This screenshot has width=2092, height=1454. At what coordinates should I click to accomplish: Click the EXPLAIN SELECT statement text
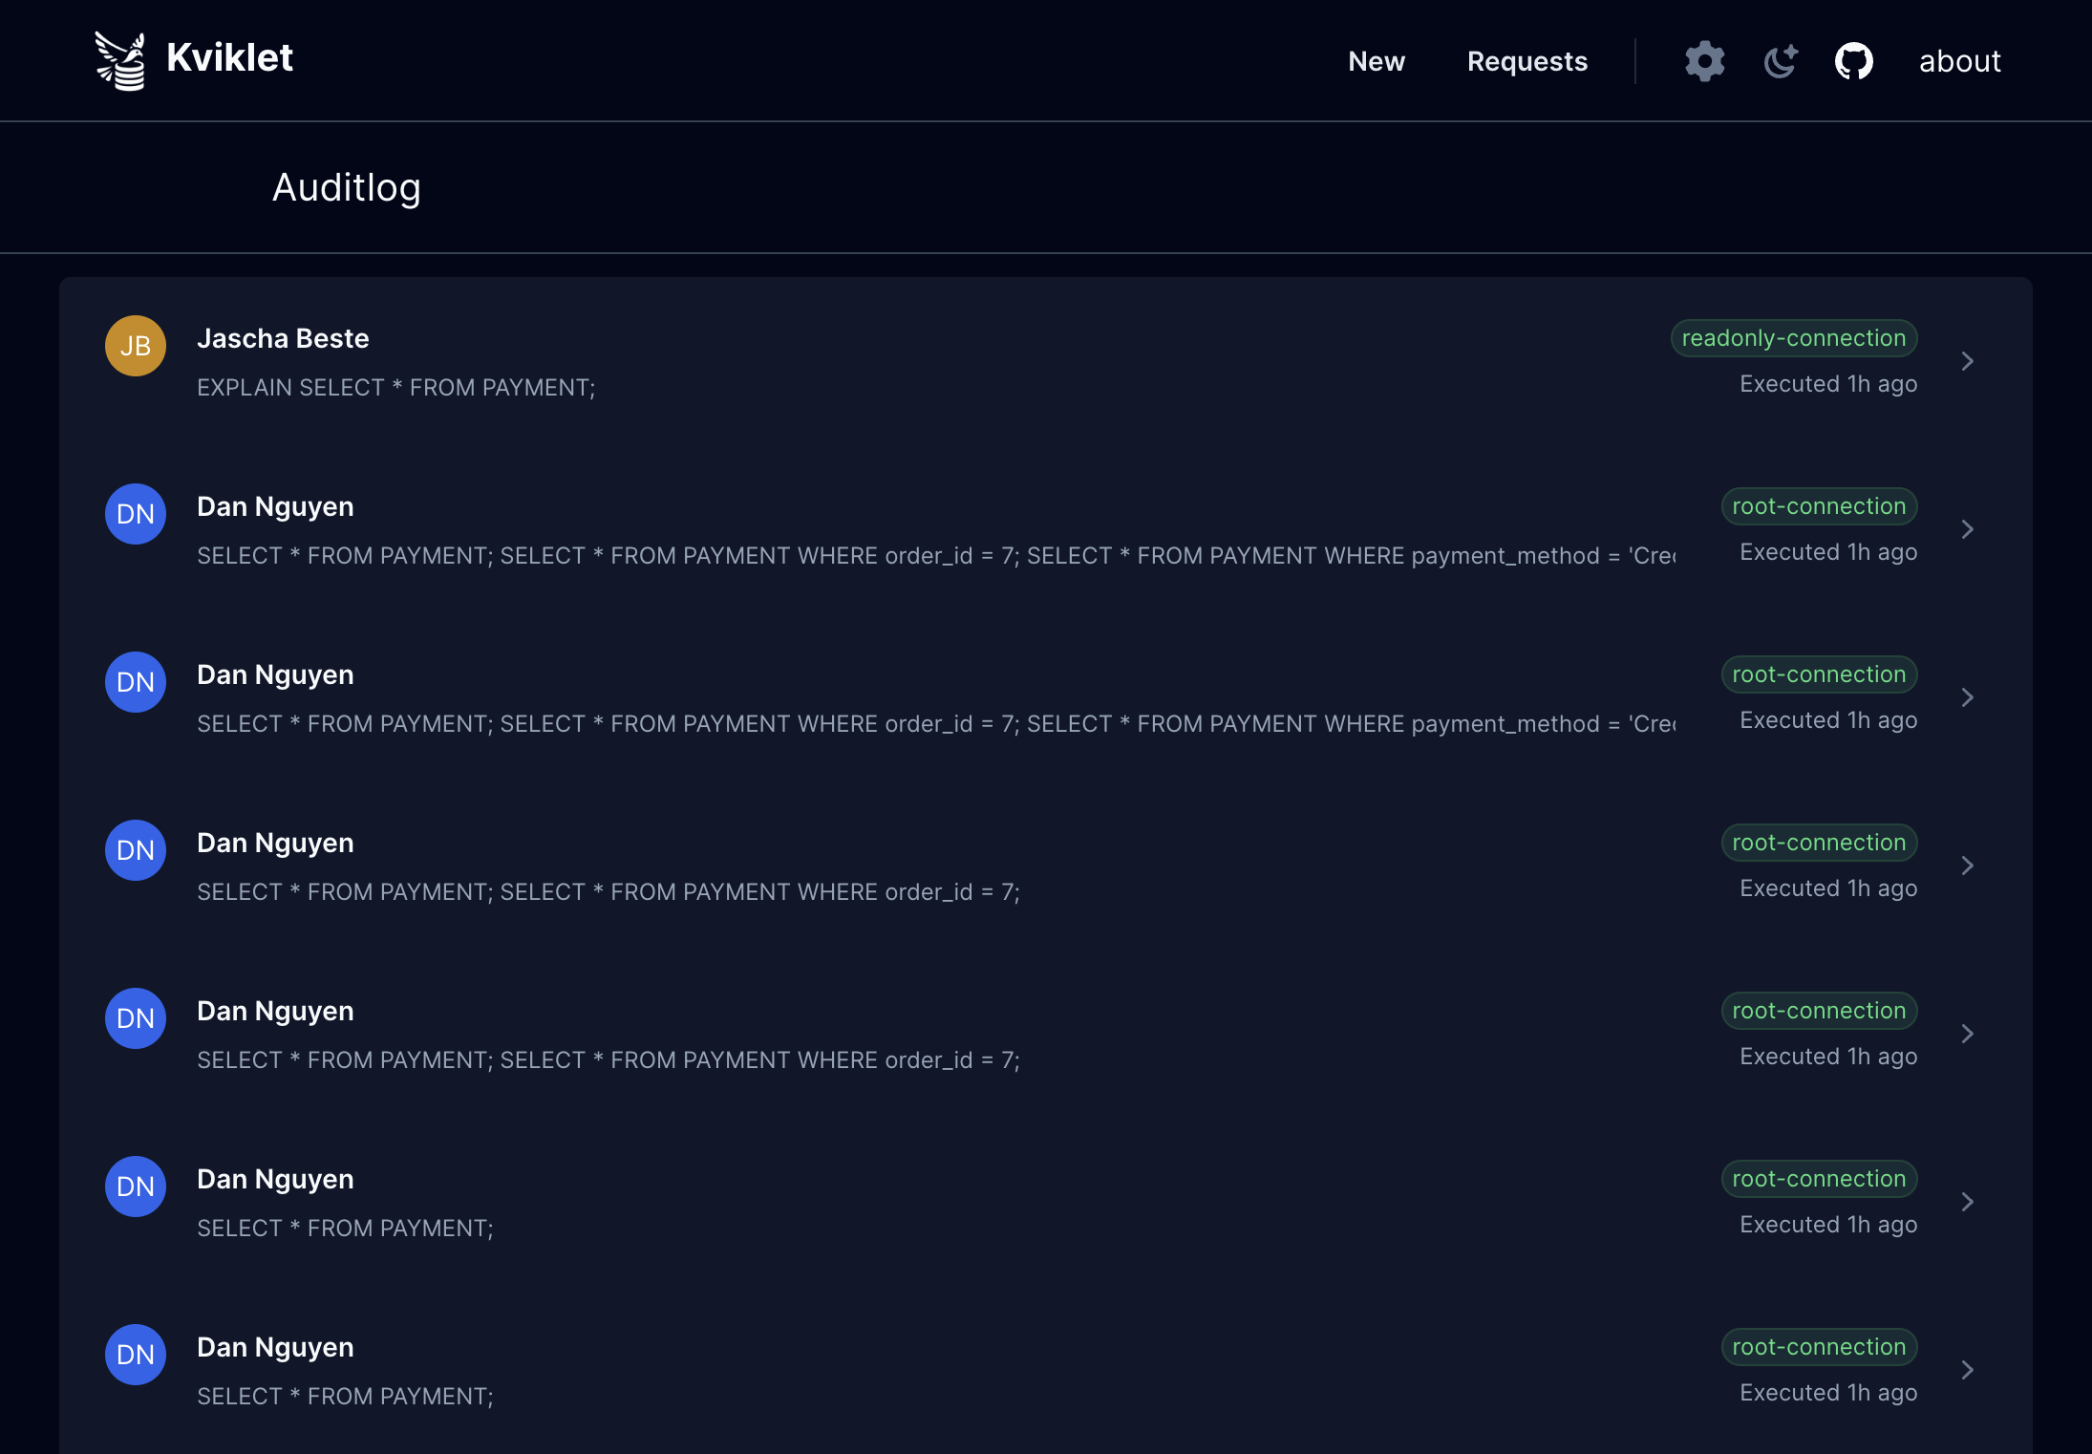[x=395, y=387]
